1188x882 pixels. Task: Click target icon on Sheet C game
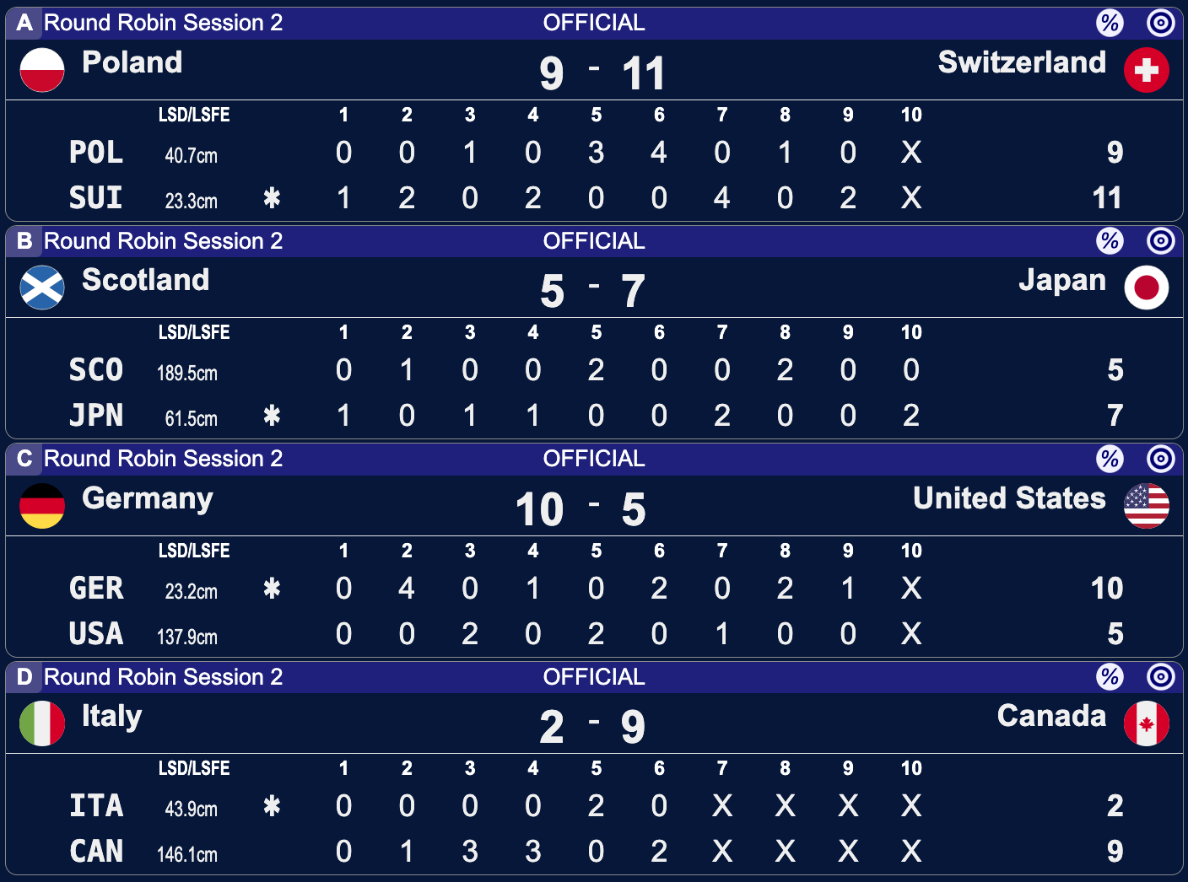[1161, 459]
